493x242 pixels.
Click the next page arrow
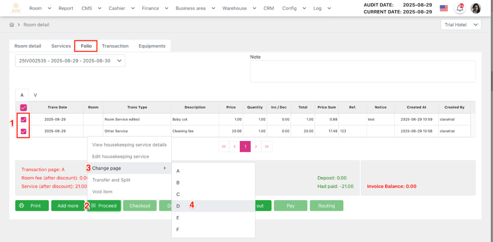(x=256, y=146)
